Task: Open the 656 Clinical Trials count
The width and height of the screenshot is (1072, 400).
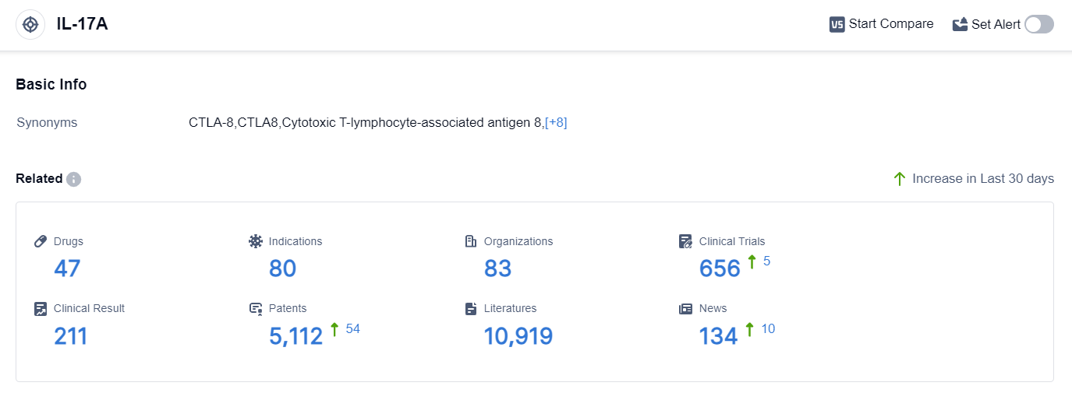Action: 720,268
